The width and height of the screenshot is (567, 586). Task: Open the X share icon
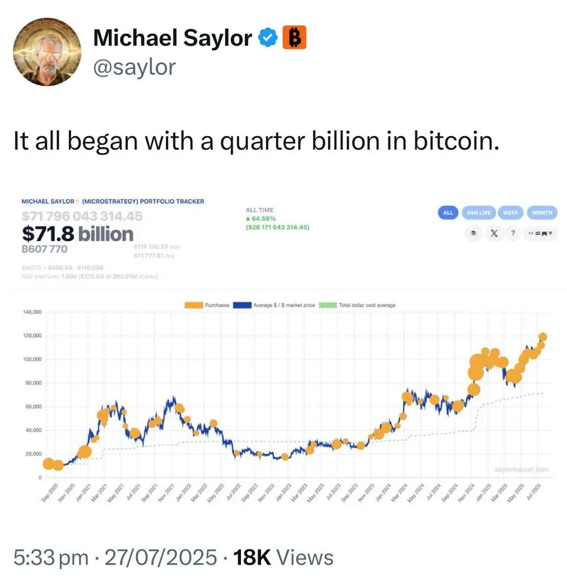click(494, 233)
